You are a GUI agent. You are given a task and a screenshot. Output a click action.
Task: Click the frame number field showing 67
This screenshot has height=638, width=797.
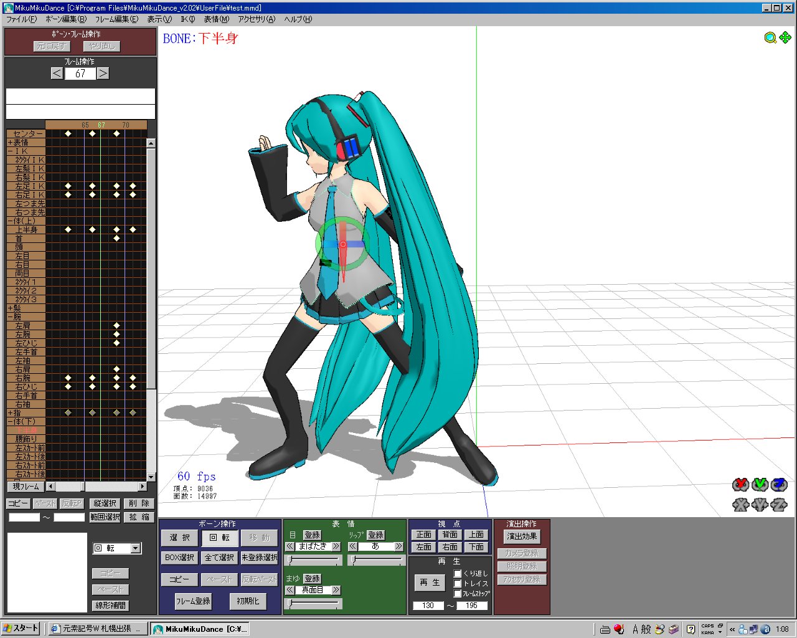pyautogui.click(x=80, y=74)
